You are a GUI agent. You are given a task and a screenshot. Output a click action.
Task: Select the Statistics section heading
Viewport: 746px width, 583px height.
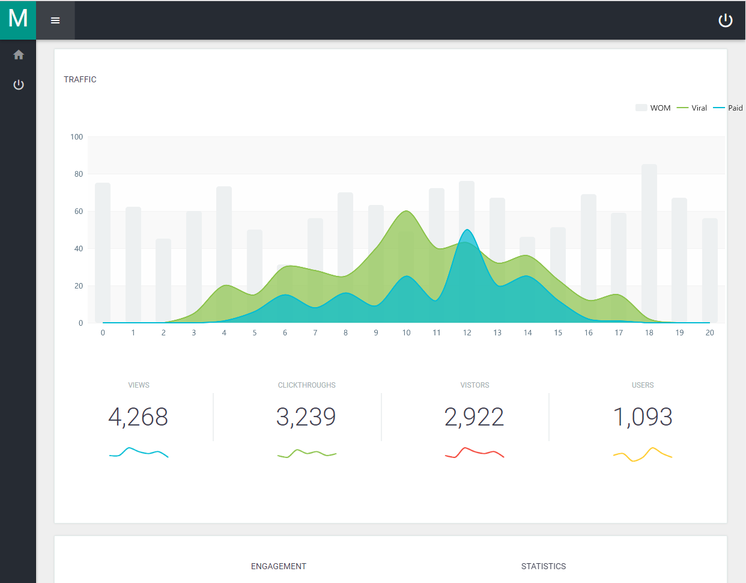coord(544,566)
